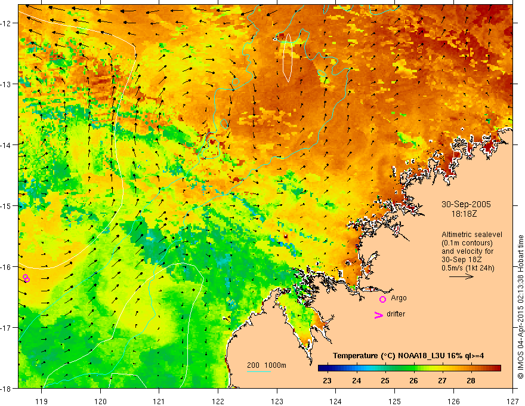Click the 'Altimetric sealevel' label

(x=472, y=235)
